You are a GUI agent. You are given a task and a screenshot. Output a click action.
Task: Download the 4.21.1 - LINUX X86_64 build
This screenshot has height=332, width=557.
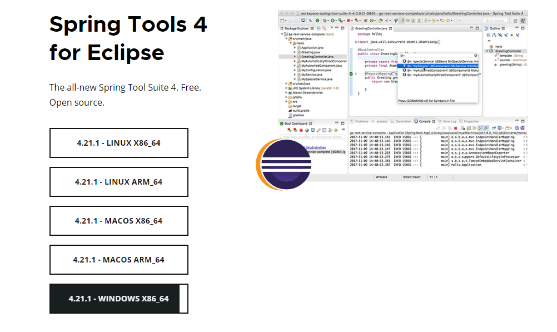tap(118, 143)
